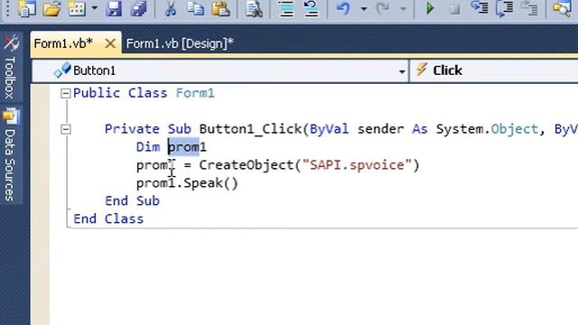Click the Dim keyword in the code
This screenshot has height=325, width=578.
coord(148,147)
